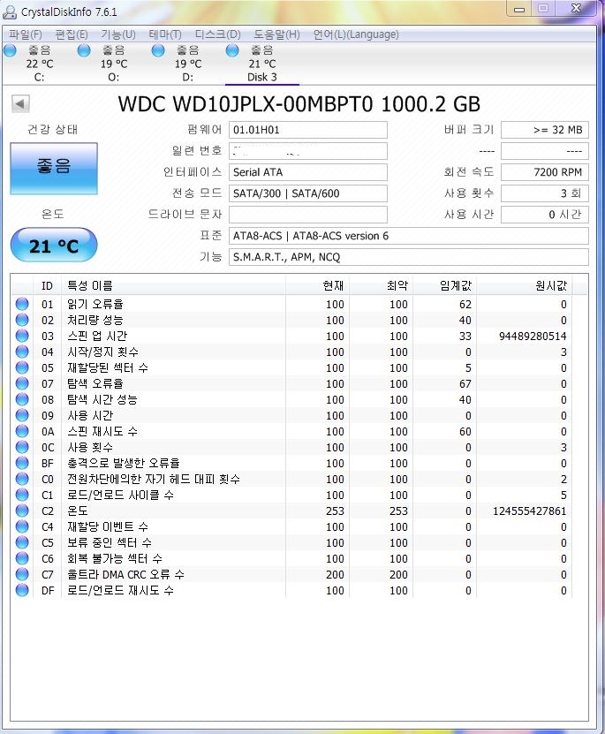Click status icon for C1 로드/언로드 사이클 수
Image resolution: width=605 pixels, height=734 pixels.
click(22, 496)
